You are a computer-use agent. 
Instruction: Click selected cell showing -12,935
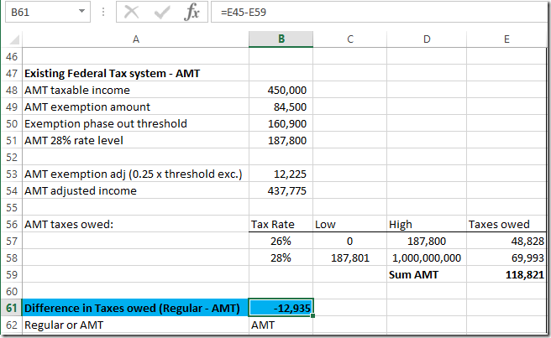point(281,308)
